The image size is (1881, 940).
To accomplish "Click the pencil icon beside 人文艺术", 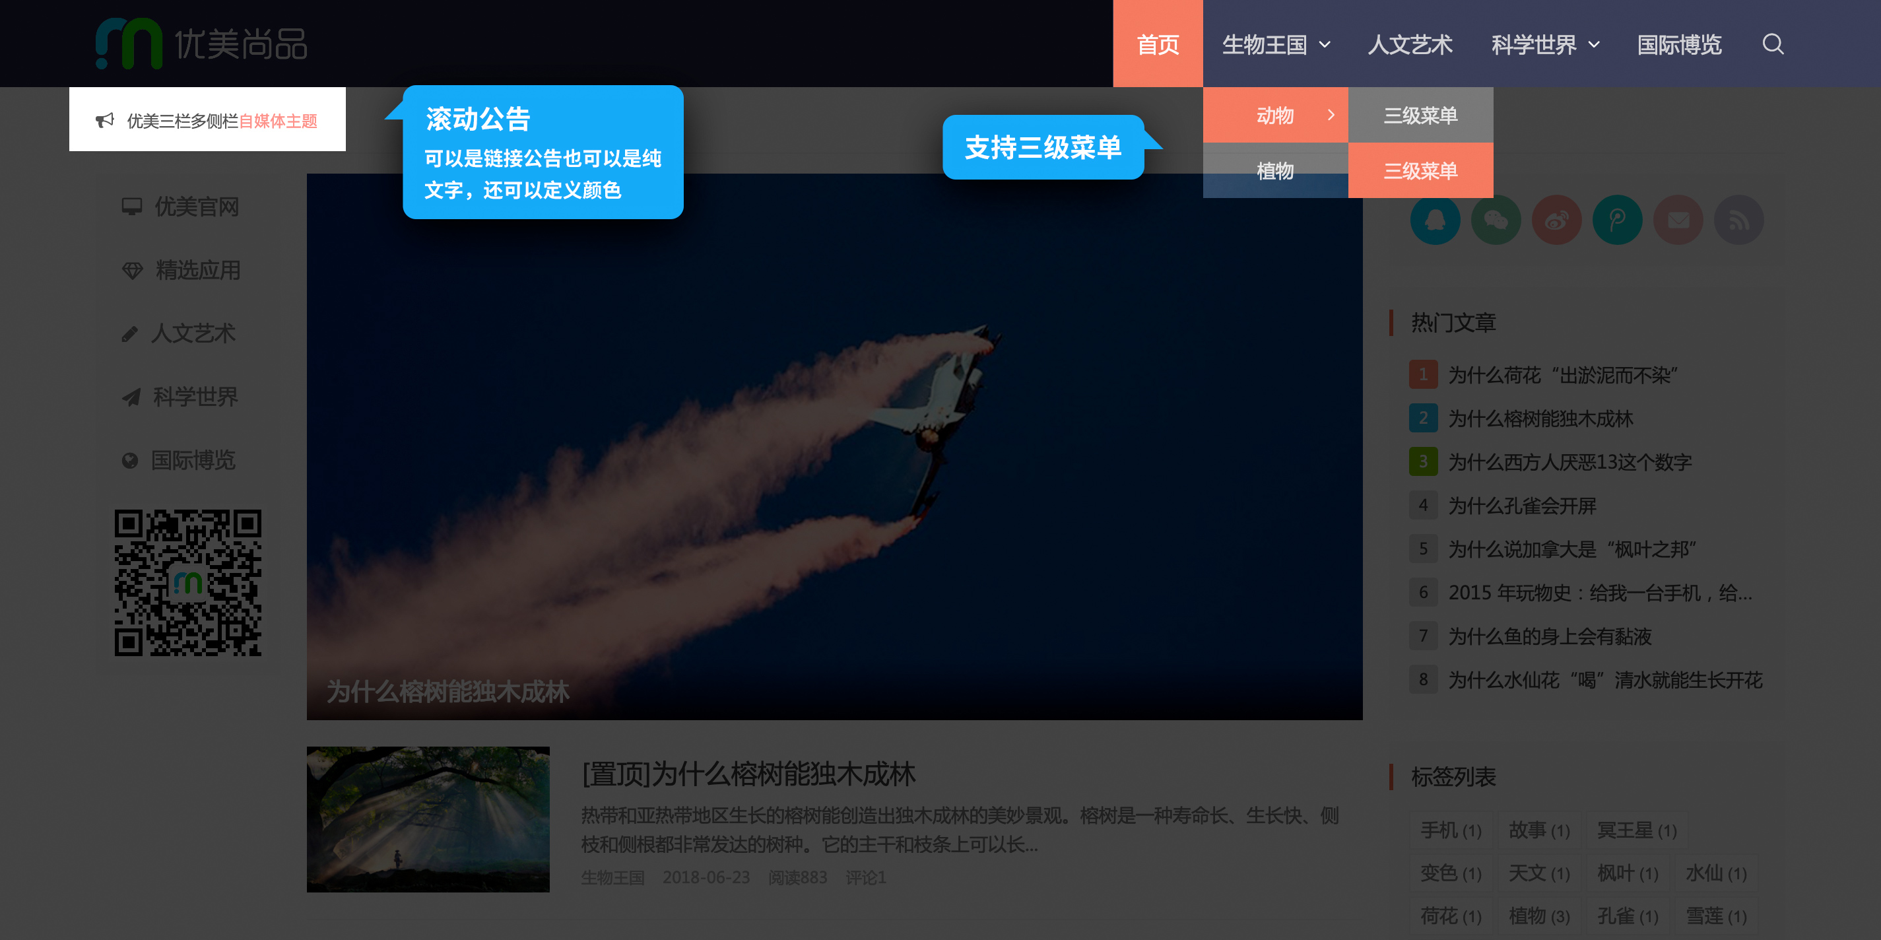I will click(130, 334).
